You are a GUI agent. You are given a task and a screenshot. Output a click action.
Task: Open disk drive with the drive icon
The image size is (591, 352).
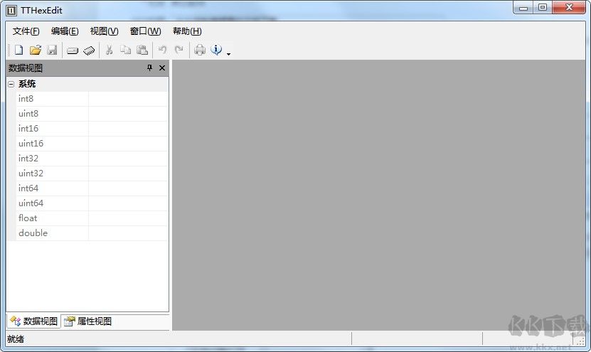pyautogui.click(x=73, y=50)
